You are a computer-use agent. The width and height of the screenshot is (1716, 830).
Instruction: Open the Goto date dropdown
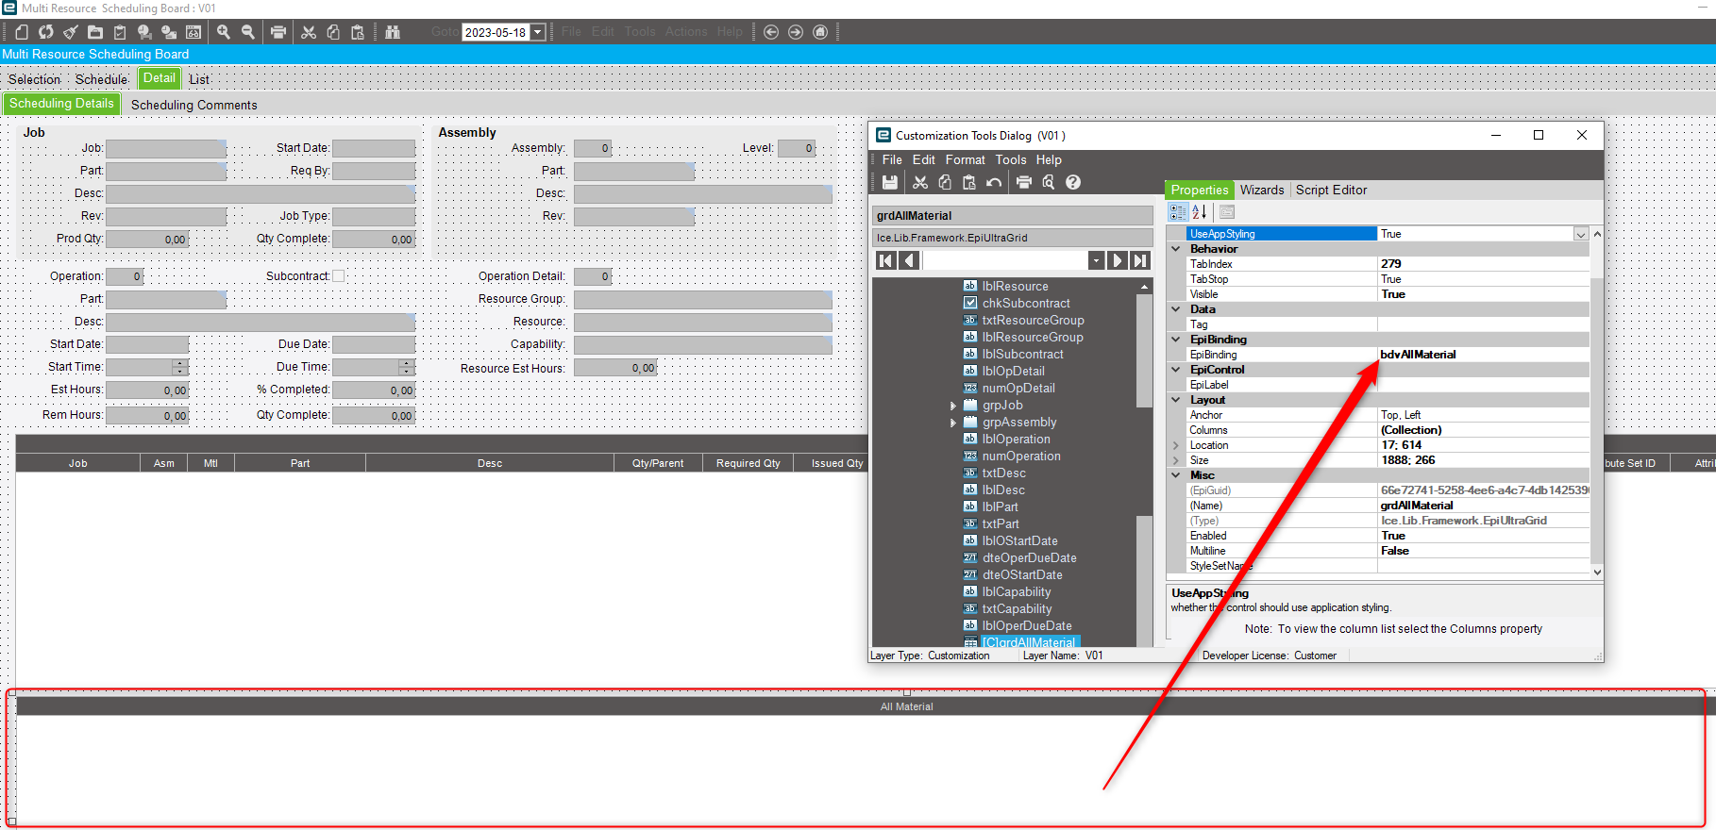click(538, 32)
